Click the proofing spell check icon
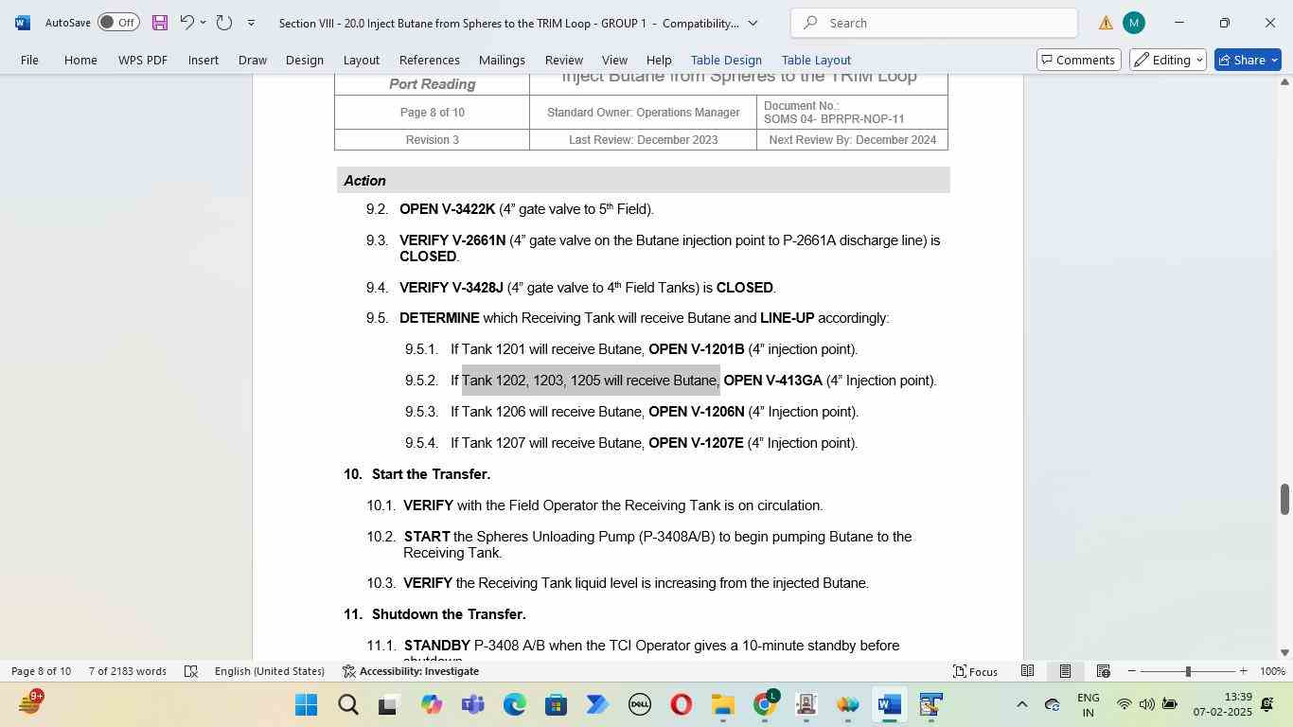The image size is (1293, 727). (x=190, y=671)
